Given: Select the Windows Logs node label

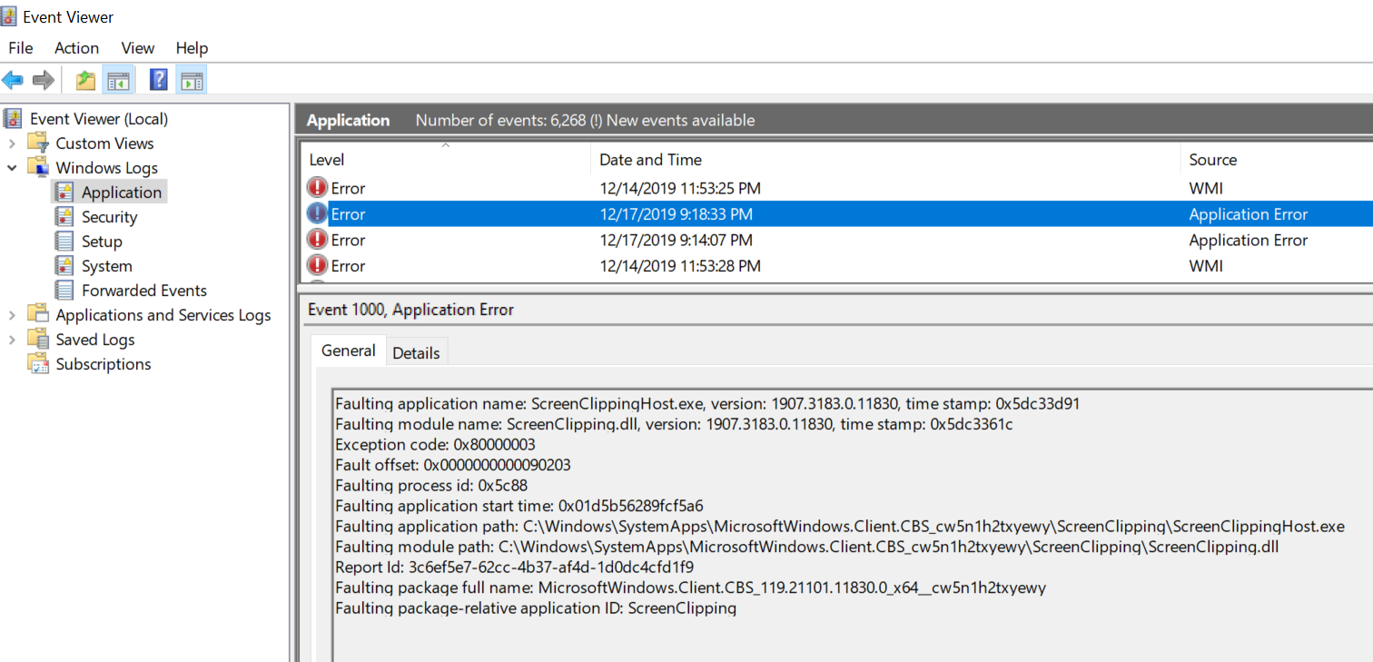Looking at the screenshot, I should [x=106, y=167].
